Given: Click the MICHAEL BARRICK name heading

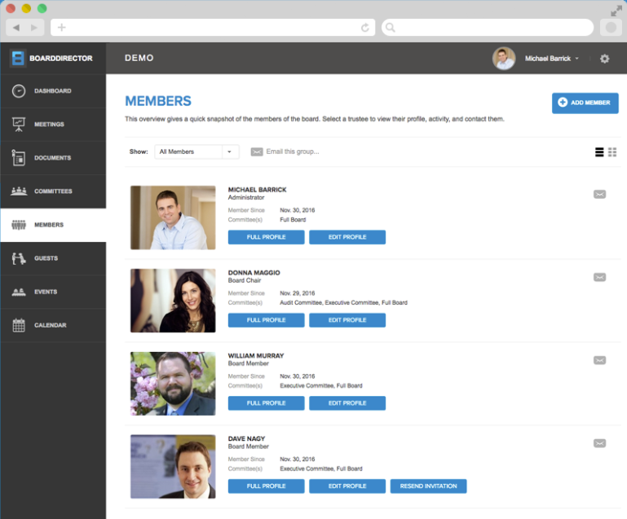Looking at the screenshot, I should (x=257, y=190).
